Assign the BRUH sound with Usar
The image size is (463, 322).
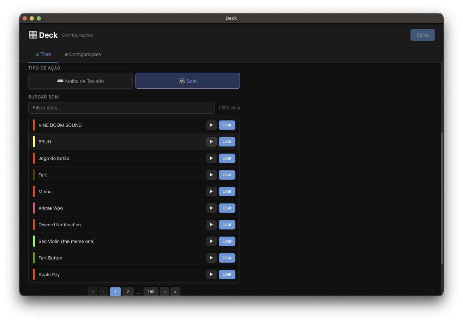click(x=227, y=142)
